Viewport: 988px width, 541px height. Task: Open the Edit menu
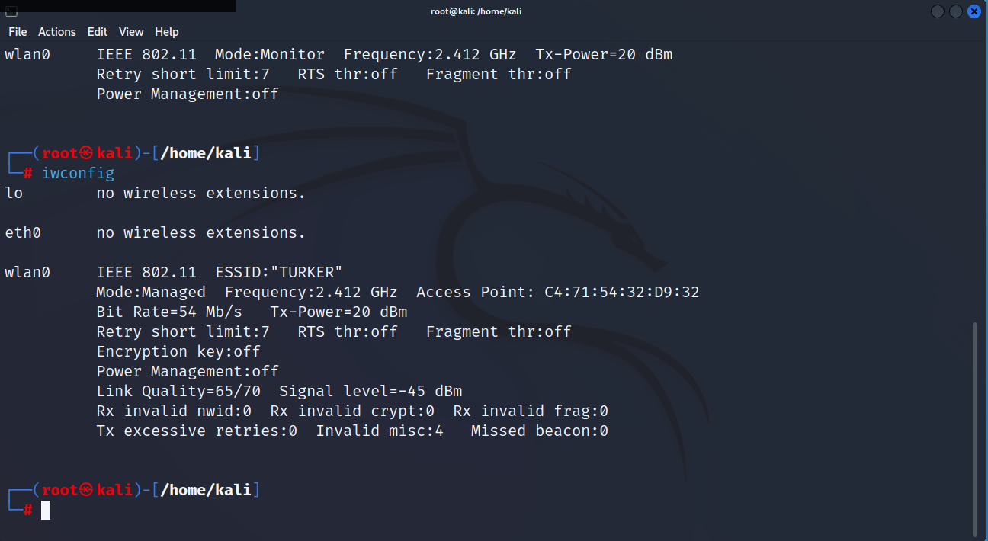[98, 32]
